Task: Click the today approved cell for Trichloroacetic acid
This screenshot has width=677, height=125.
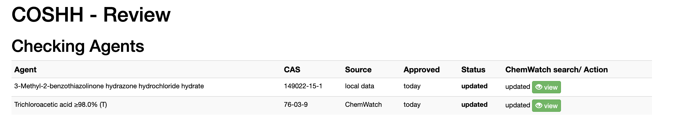Action: pos(412,105)
